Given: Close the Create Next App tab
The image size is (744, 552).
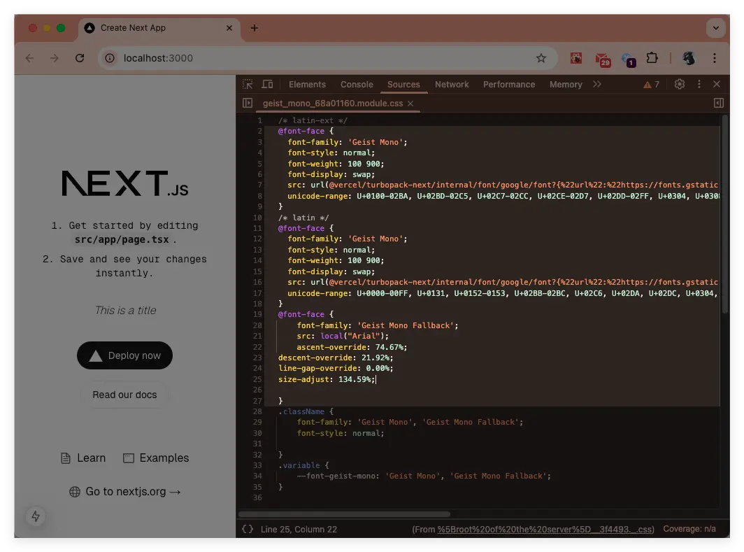Looking at the screenshot, I should tap(229, 28).
